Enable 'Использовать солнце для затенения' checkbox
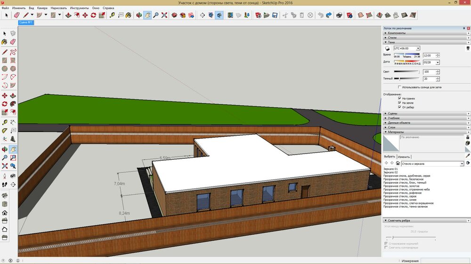471x264 pixels. click(x=400, y=87)
